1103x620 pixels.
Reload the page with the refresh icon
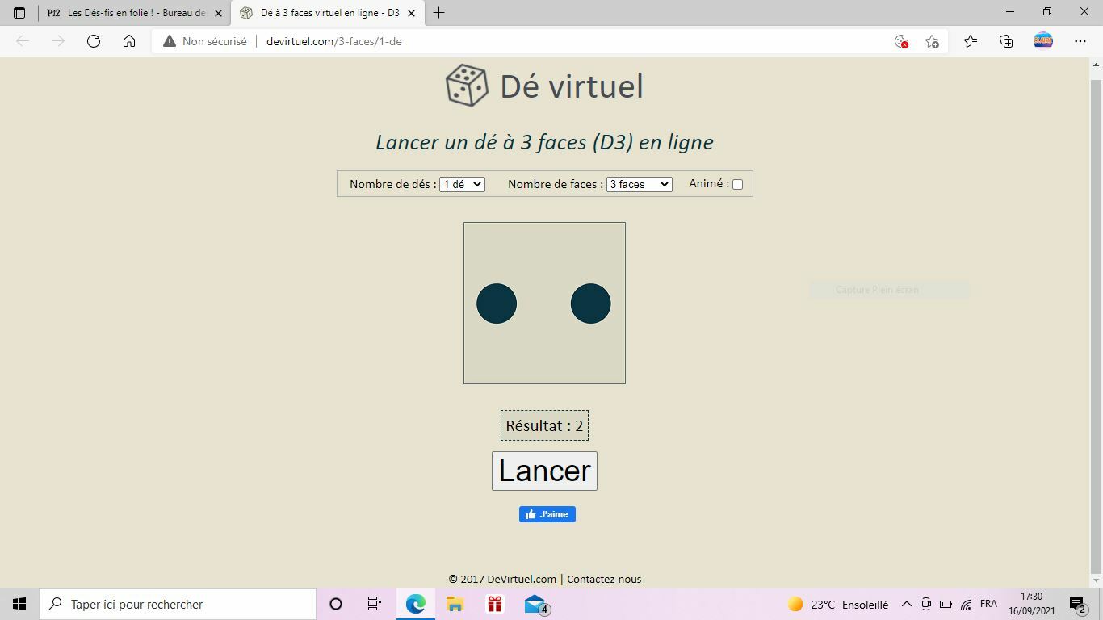pyautogui.click(x=94, y=41)
